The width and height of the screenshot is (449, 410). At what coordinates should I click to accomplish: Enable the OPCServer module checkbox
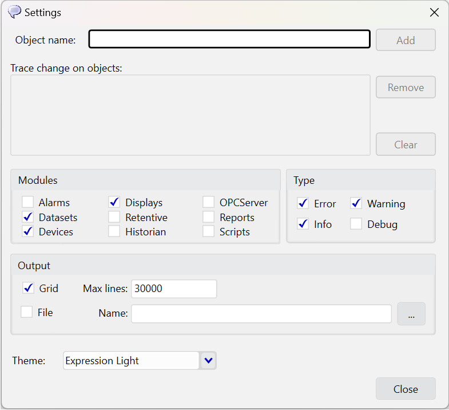tap(208, 202)
